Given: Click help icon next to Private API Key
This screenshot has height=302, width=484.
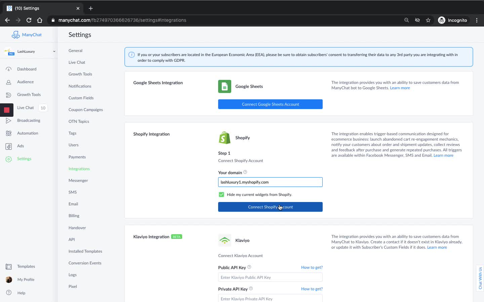Looking at the screenshot, I should click(x=251, y=289).
